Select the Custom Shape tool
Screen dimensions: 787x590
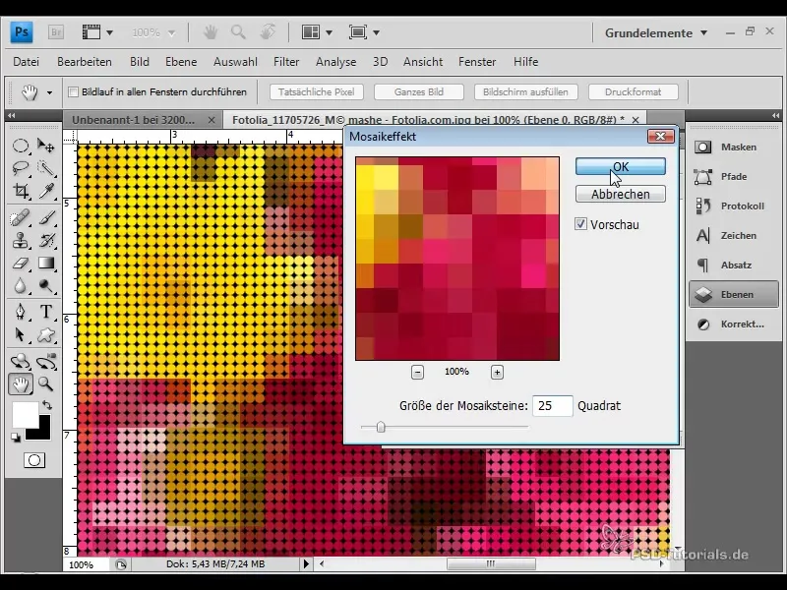pos(45,334)
